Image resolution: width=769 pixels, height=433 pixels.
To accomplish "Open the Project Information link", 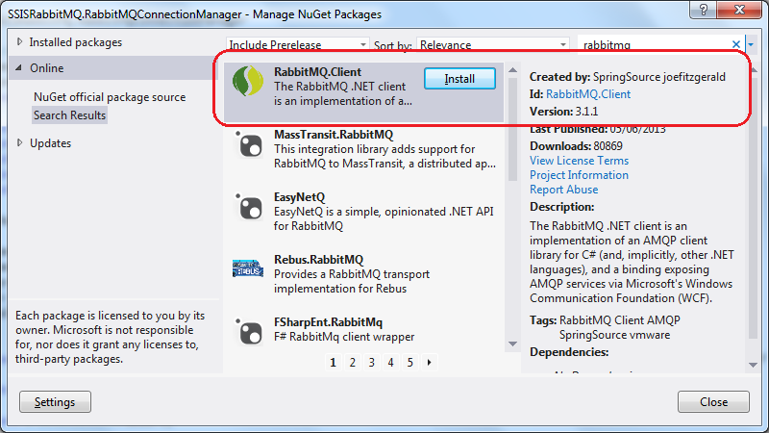I will click(x=579, y=175).
